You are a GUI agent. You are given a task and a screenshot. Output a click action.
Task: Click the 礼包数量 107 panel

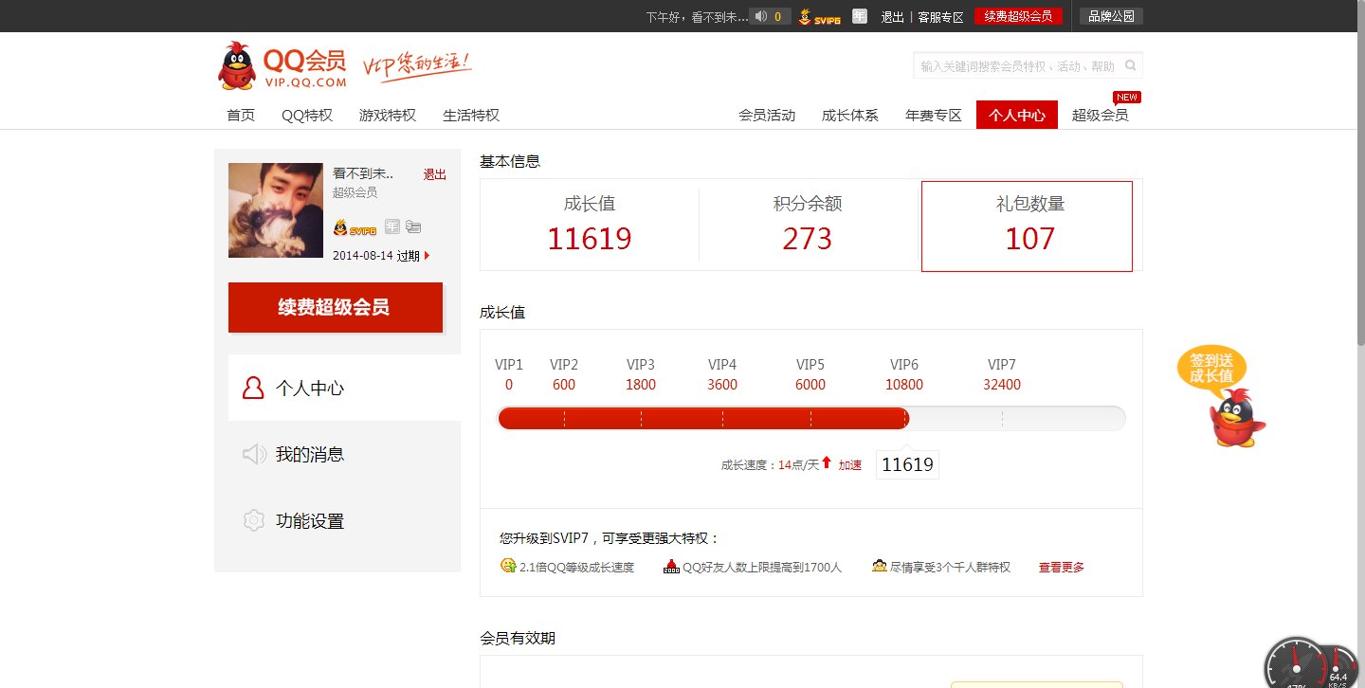[1027, 226]
